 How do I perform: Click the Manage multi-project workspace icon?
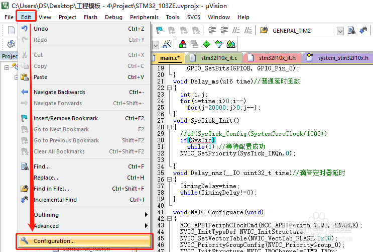[x=194, y=44]
